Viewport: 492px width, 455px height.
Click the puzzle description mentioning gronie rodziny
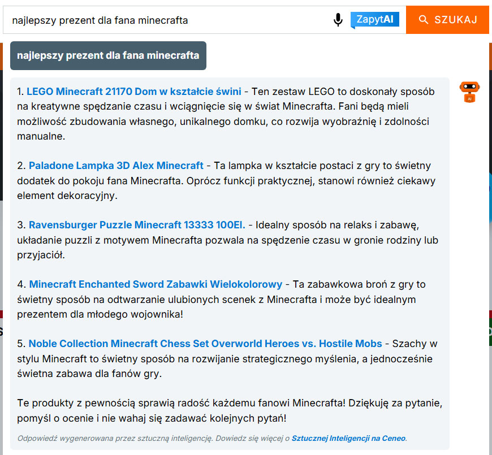tap(226, 240)
